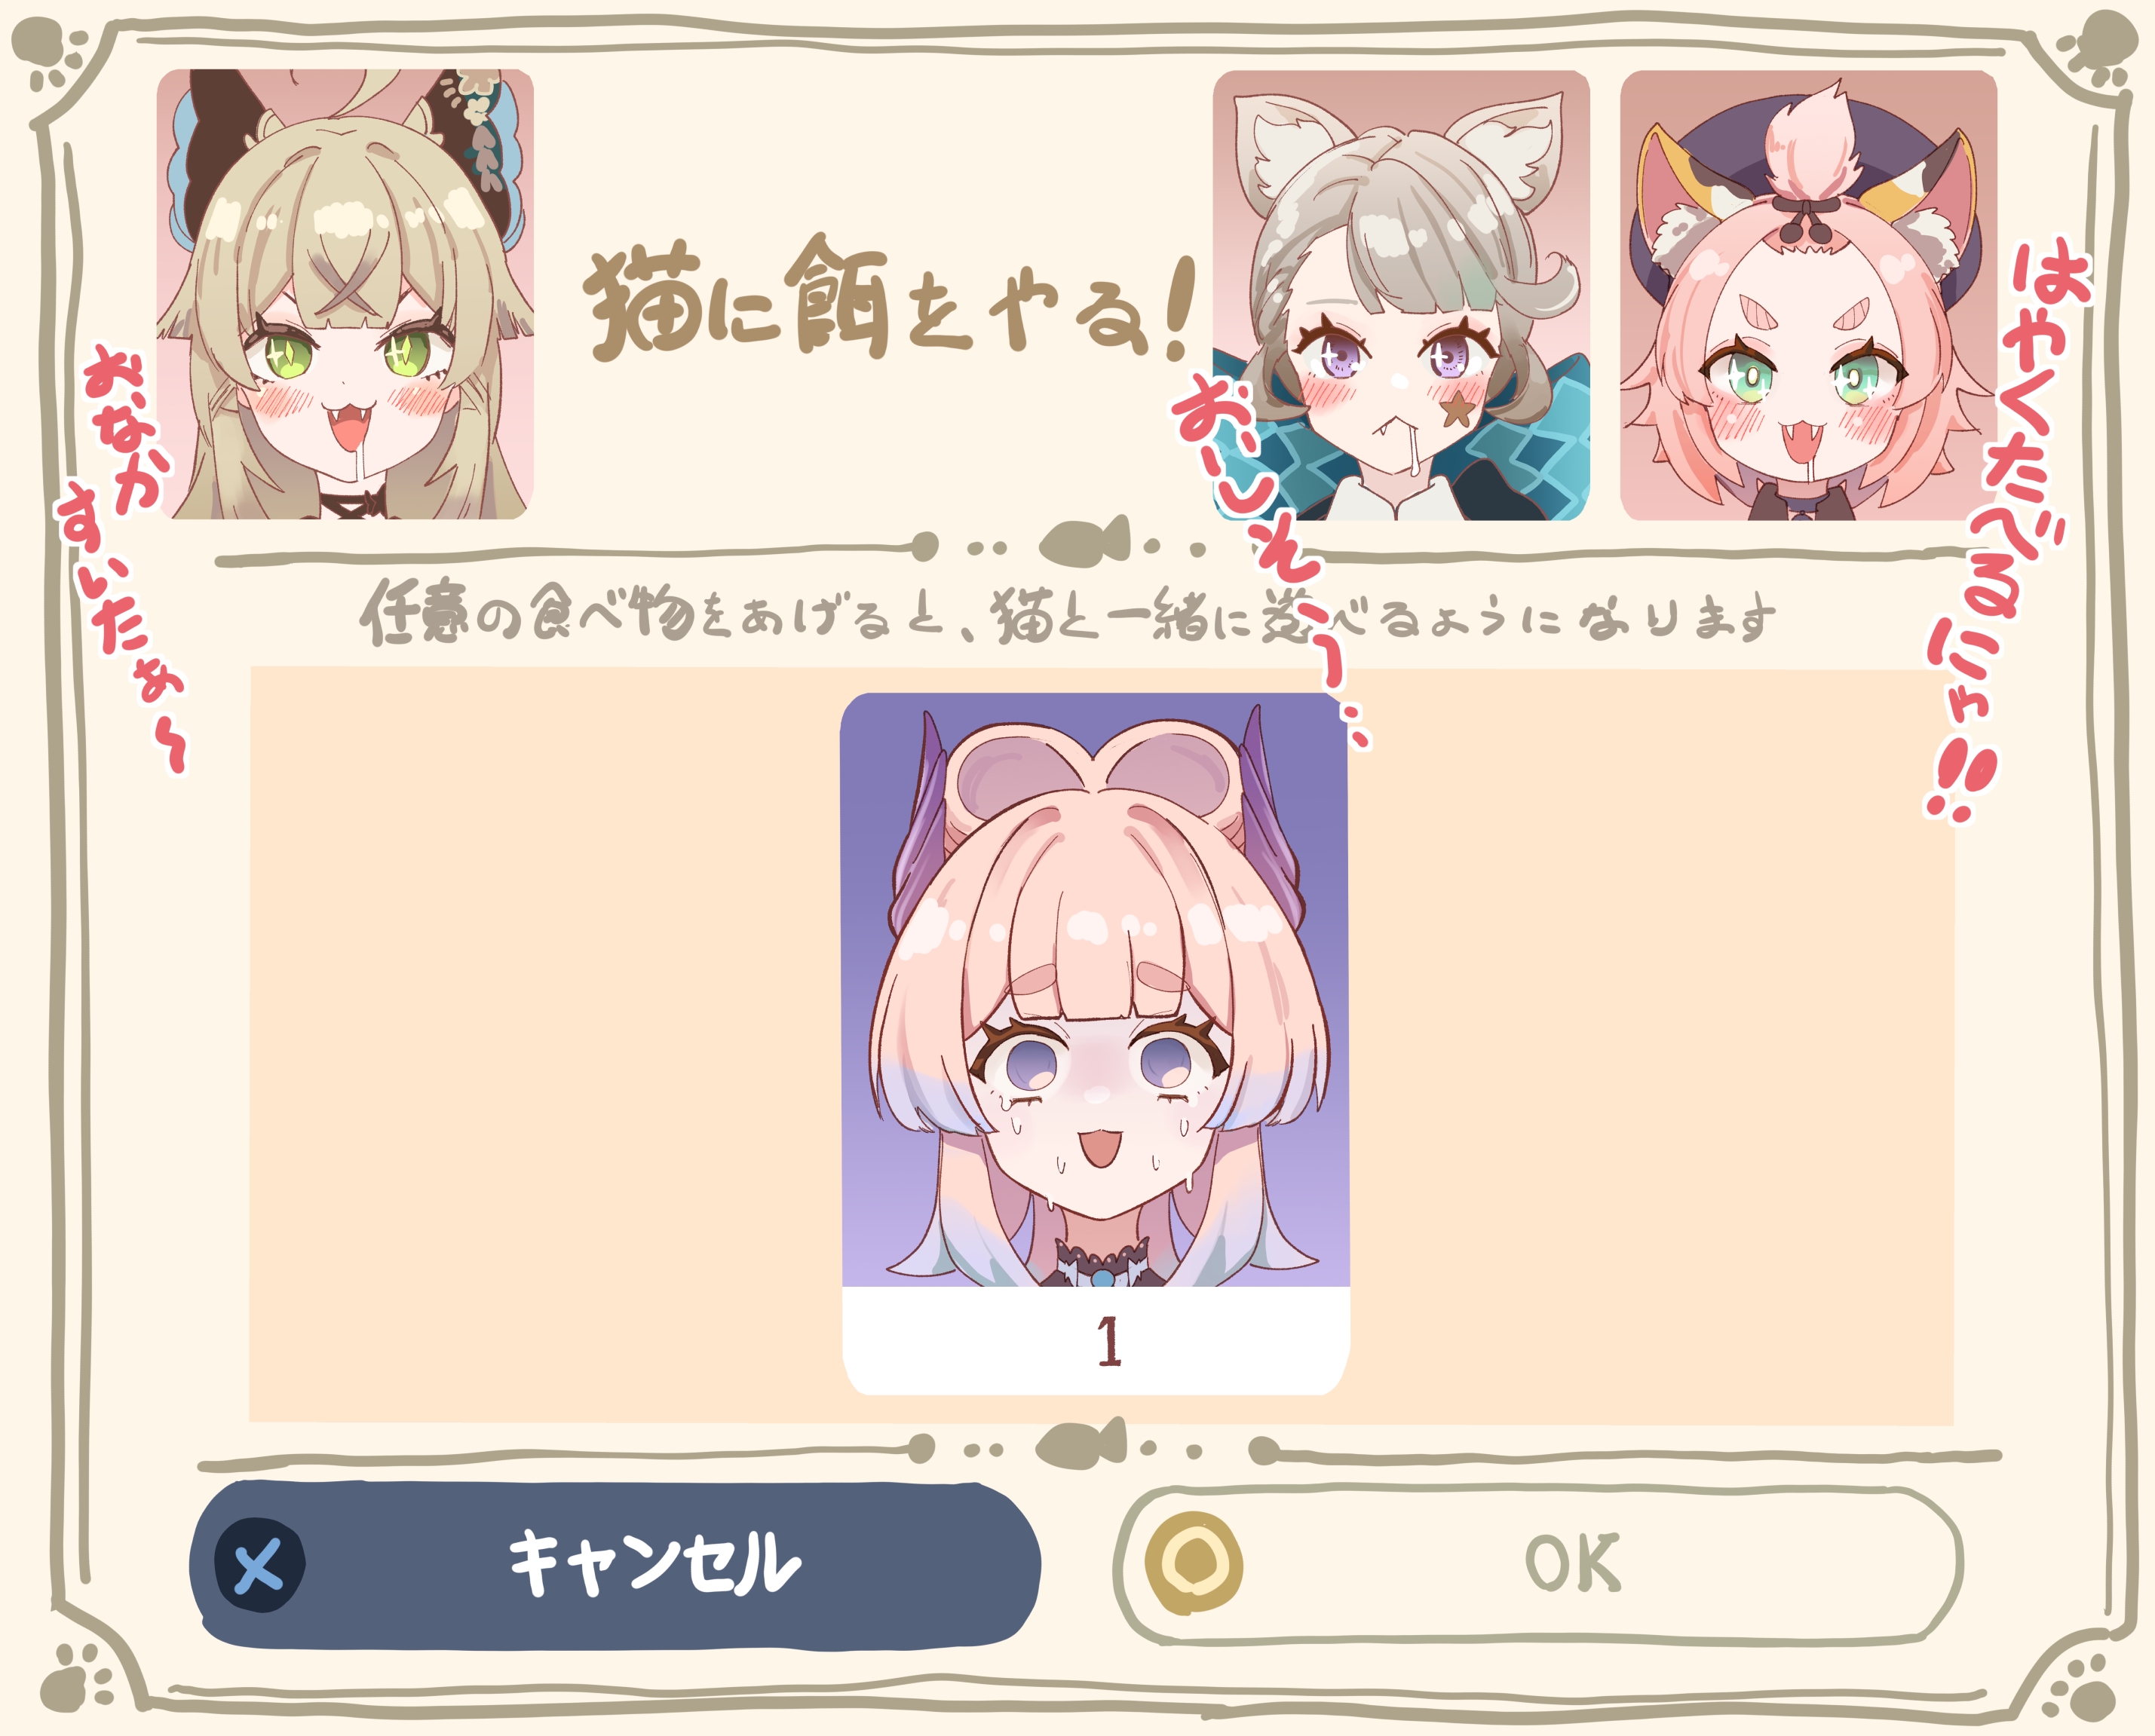The height and width of the screenshot is (1736, 2155).
Task: Click the fish icon on upper divider
Action: [1084, 542]
